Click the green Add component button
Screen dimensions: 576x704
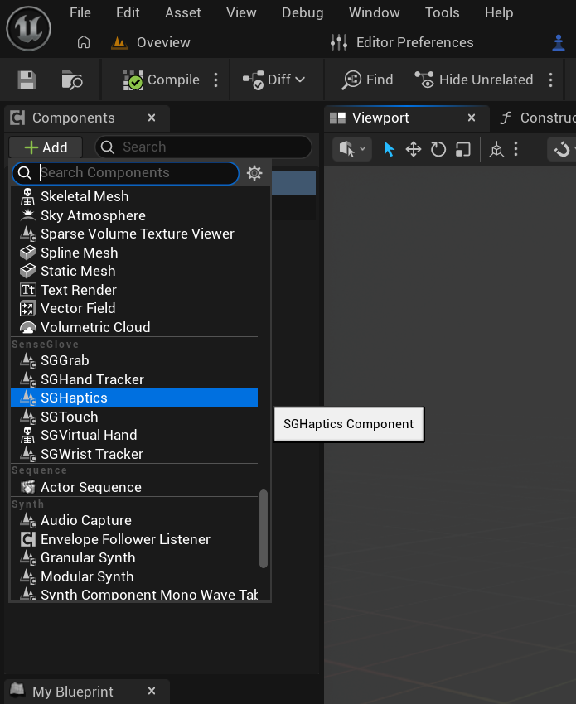click(45, 147)
